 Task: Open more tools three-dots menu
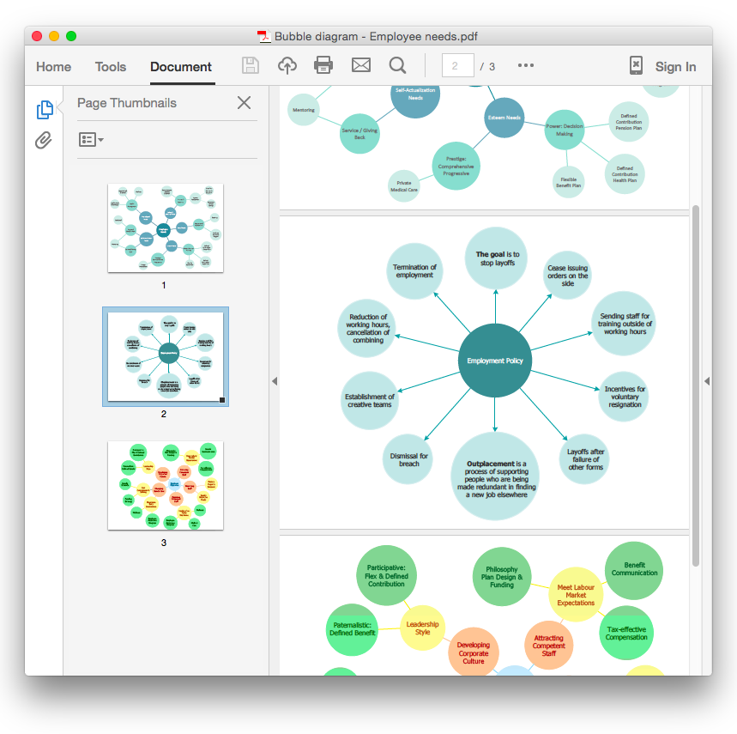click(525, 65)
